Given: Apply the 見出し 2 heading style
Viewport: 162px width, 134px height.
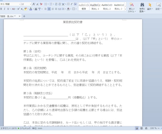Looking at the screenshot, I should point(107,7).
